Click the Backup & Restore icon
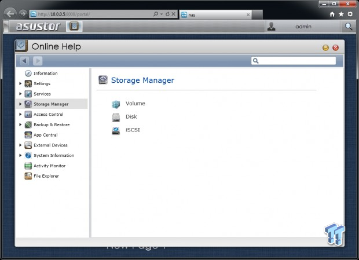Image resolution: width=359 pixels, height=260 pixels. click(28, 124)
